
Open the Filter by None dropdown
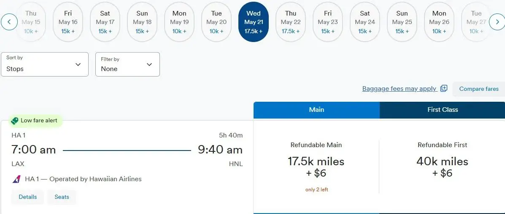coord(127,64)
